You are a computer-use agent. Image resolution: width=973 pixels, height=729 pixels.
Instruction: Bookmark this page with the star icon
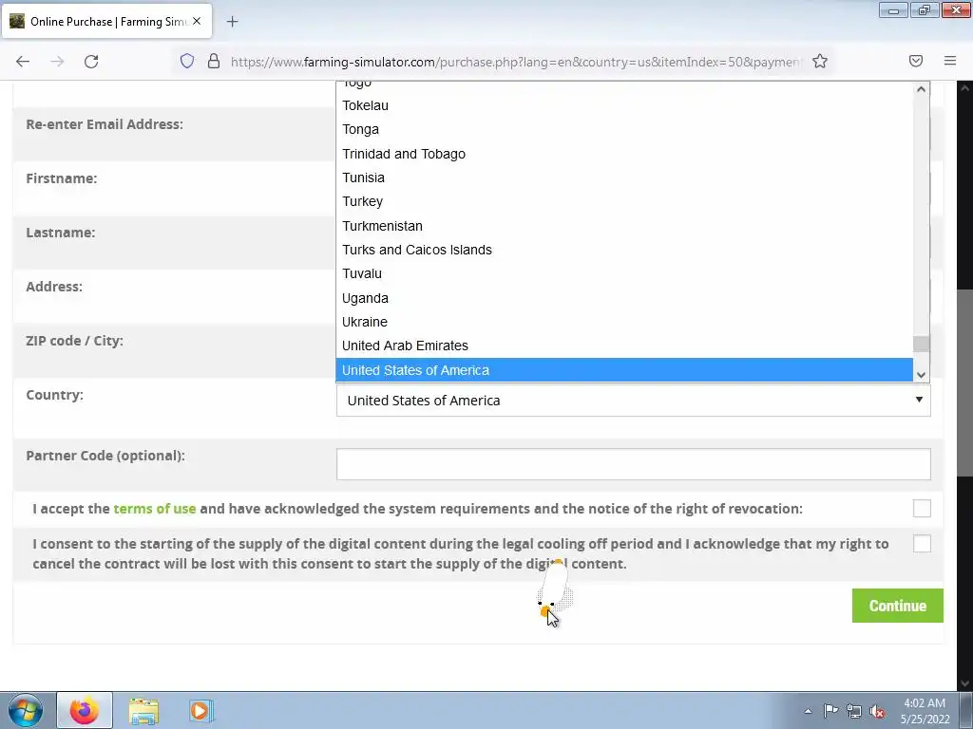820,61
